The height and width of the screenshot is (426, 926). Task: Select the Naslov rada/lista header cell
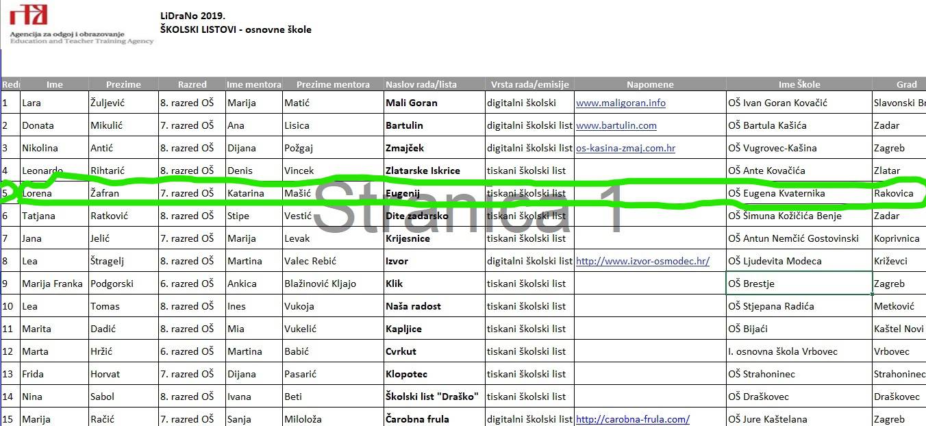[x=435, y=84]
